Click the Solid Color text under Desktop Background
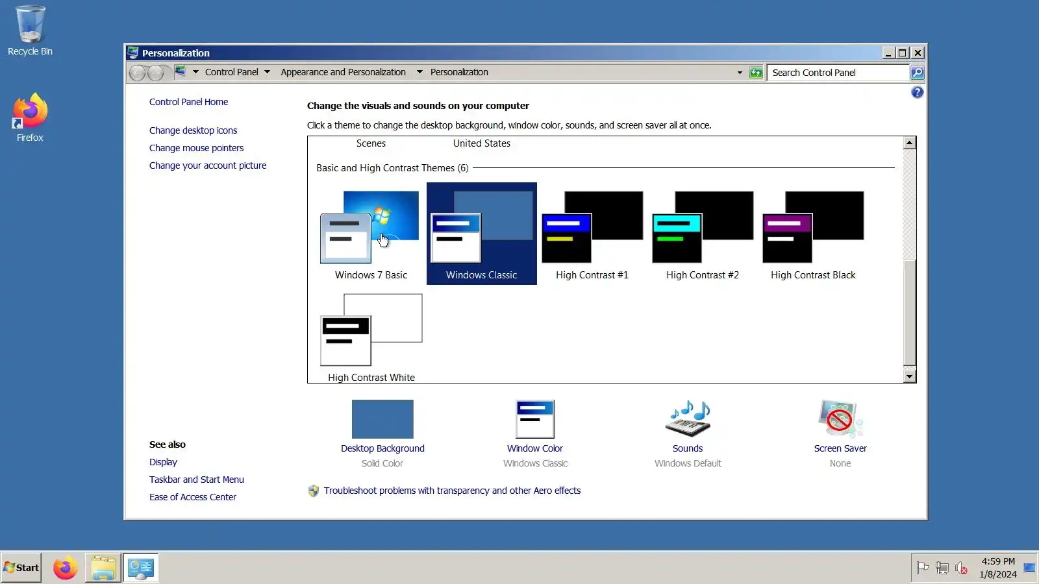 pyautogui.click(x=382, y=463)
